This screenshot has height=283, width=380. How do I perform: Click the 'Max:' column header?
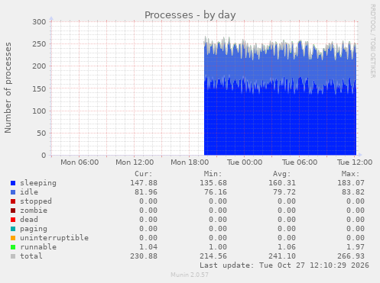[x=350, y=174]
